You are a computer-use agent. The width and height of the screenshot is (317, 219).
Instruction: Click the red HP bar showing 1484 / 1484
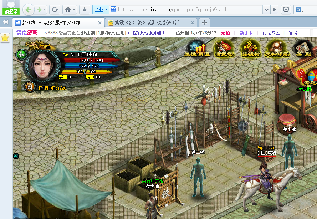coord(91,61)
